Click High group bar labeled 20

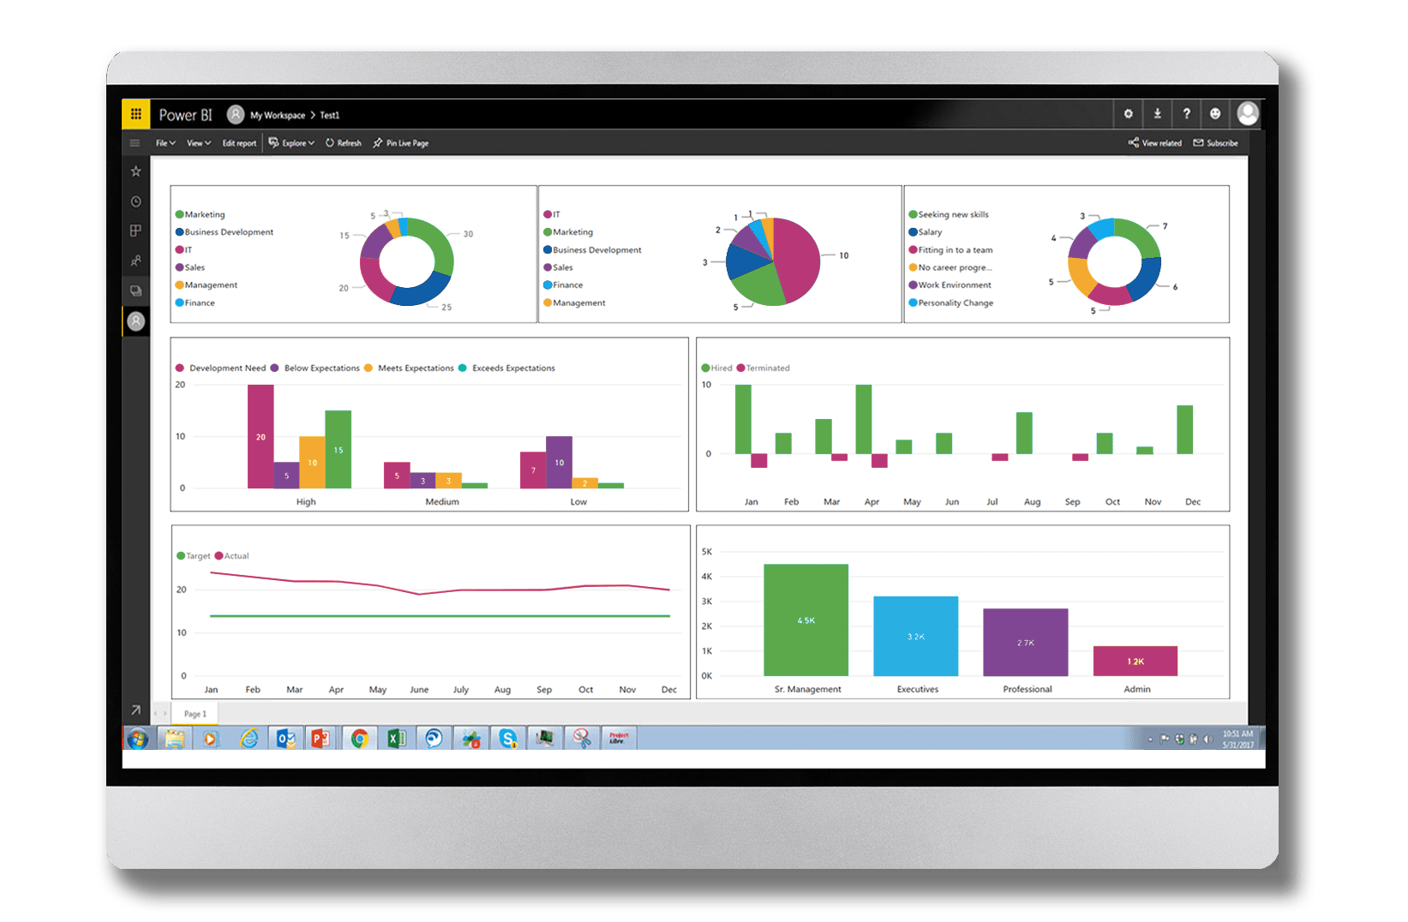[261, 436]
